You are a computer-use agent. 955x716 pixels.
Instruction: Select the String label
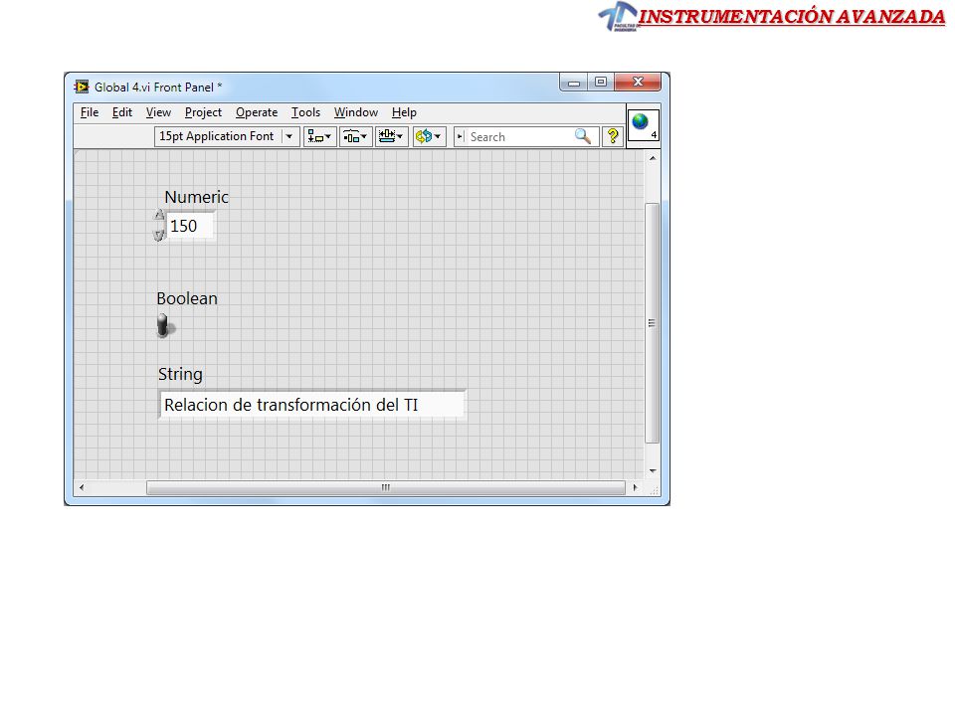[180, 374]
